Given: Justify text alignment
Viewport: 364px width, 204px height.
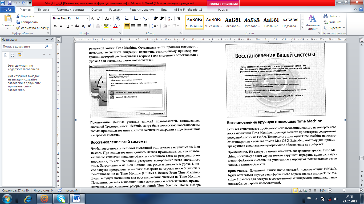Looking at the screenshot, I should coord(145,26).
